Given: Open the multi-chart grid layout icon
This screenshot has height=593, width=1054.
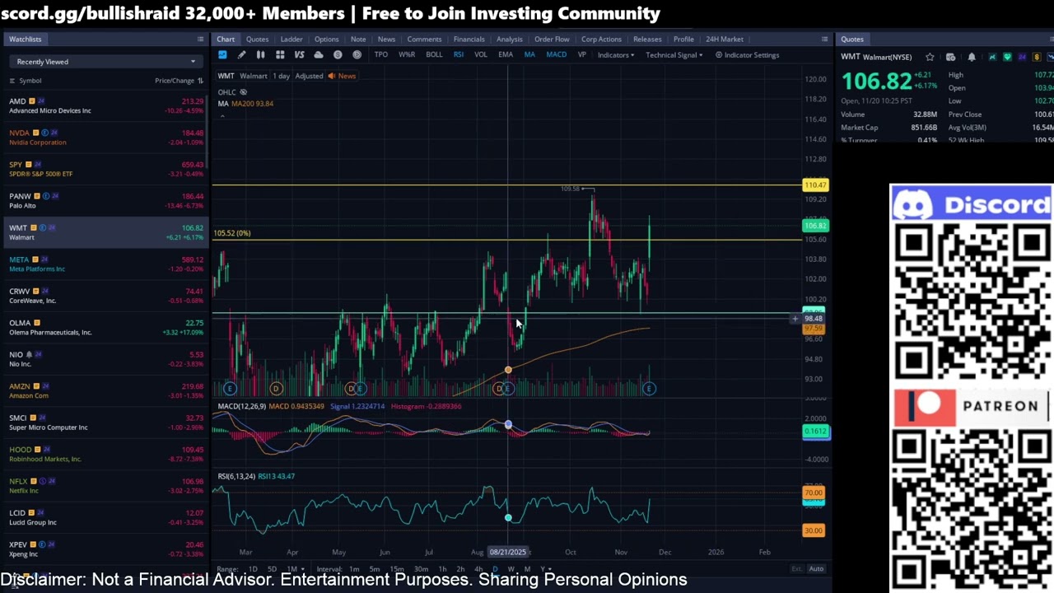Looking at the screenshot, I should pos(280,55).
